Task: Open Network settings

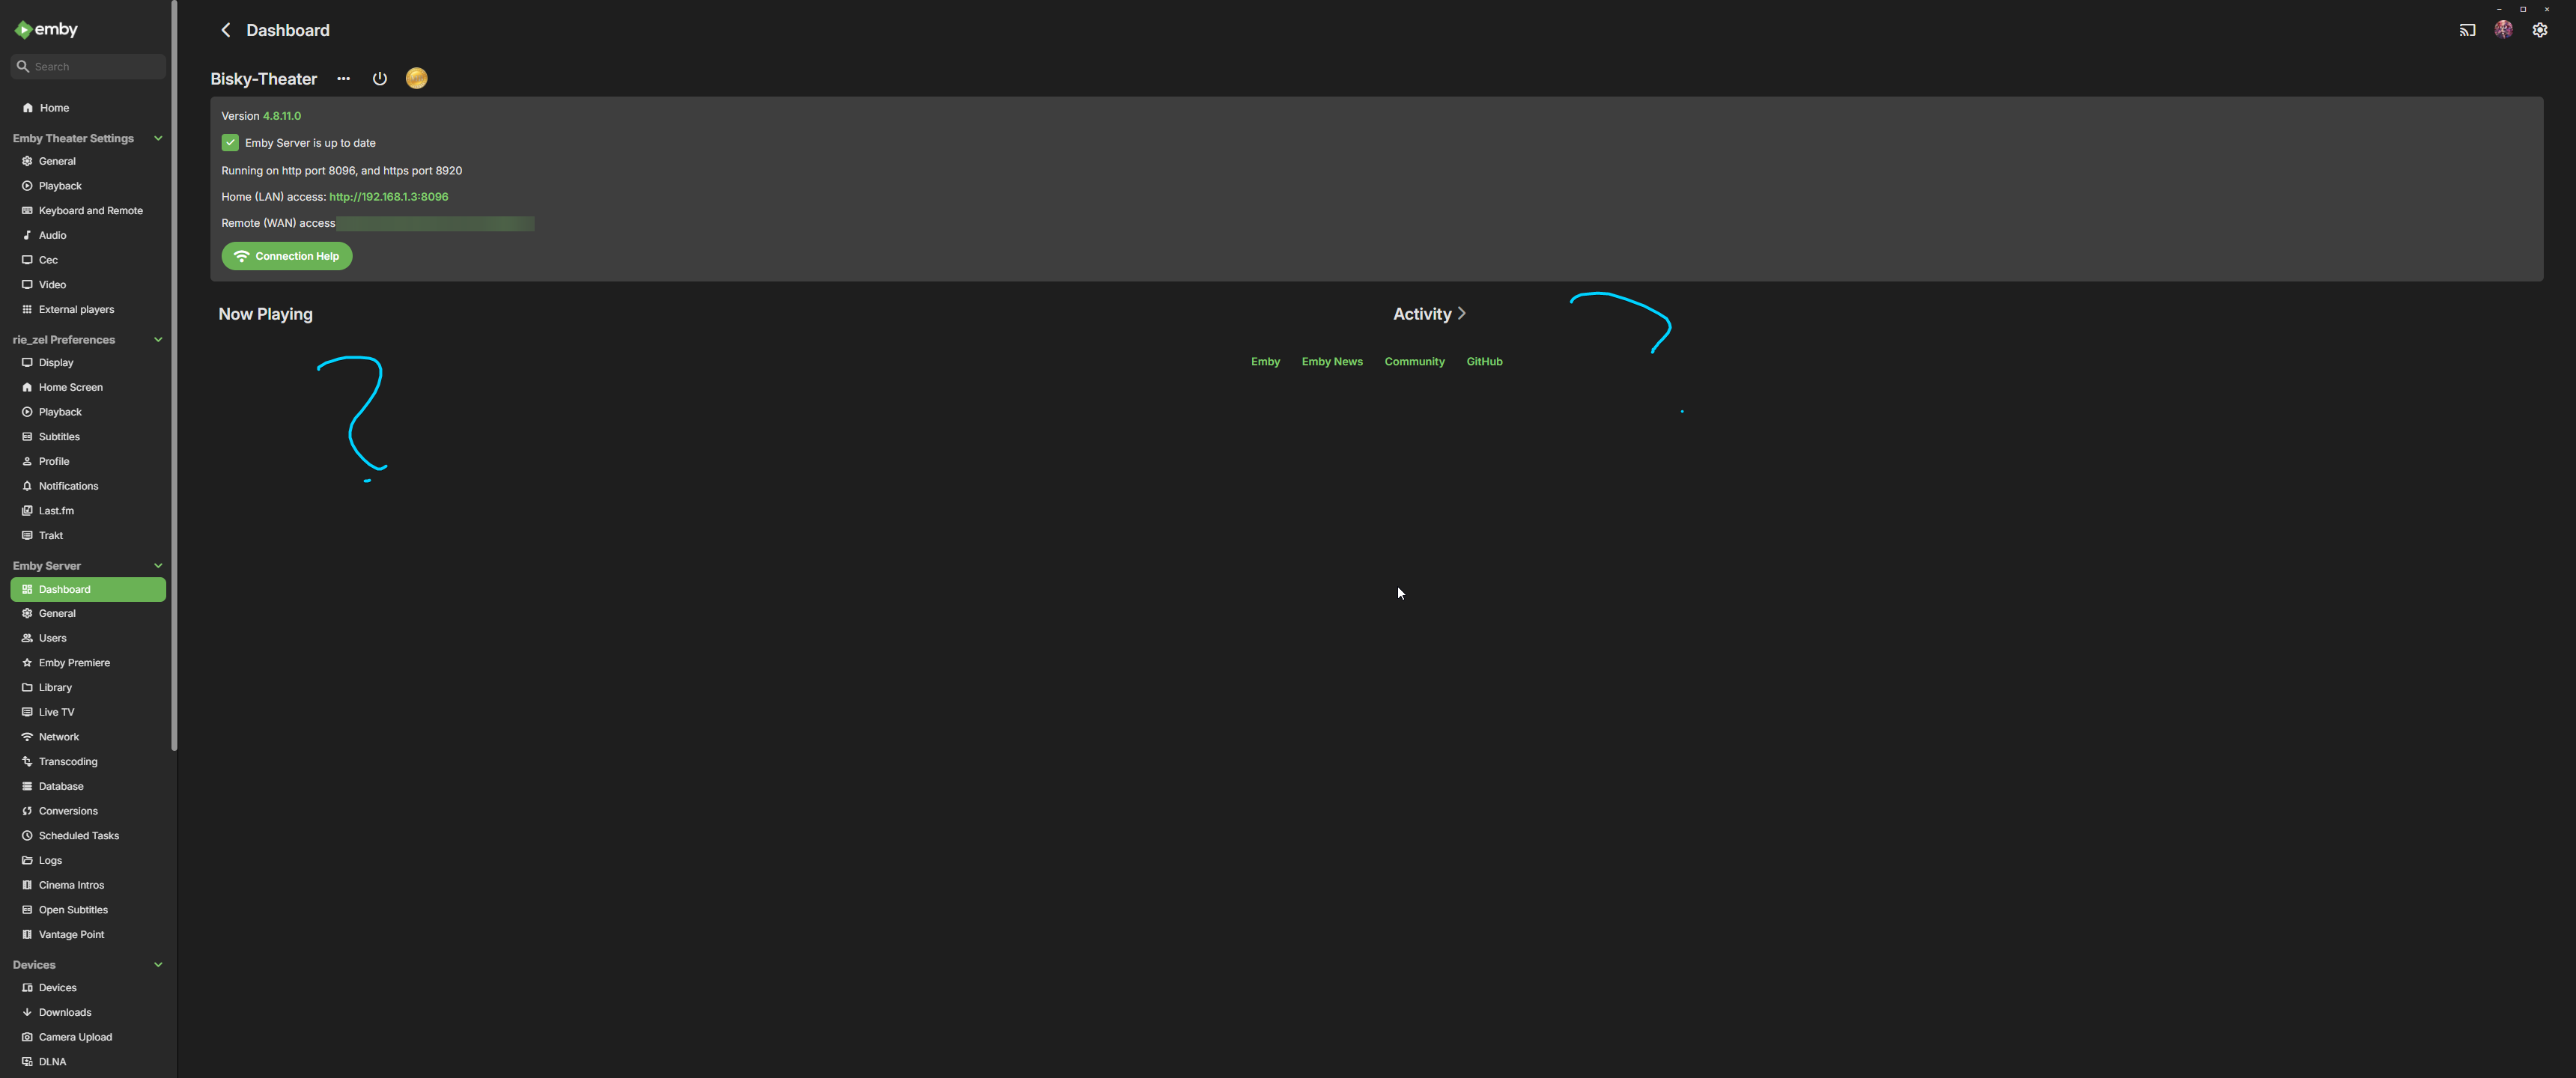Action: click(88, 737)
